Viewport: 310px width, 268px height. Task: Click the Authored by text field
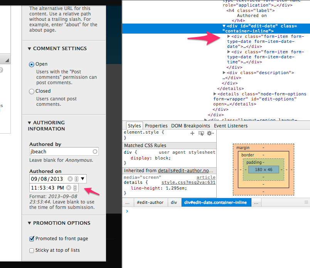(64, 151)
